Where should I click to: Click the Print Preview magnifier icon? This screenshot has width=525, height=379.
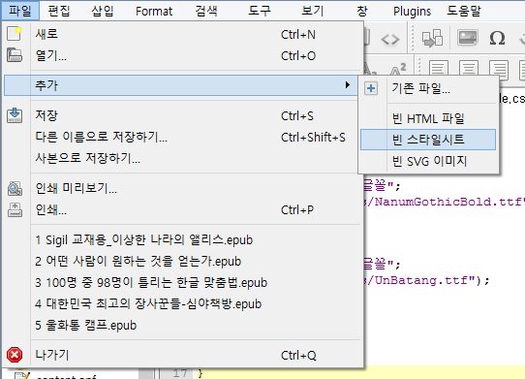(x=15, y=189)
